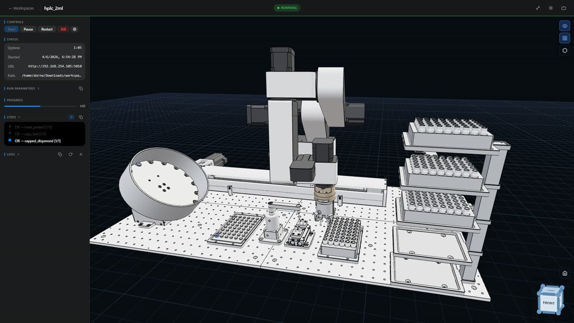Enter fullscreen using the expand icon top right
Viewport: 574px width, 323px height.
click(x=538, y=8)
